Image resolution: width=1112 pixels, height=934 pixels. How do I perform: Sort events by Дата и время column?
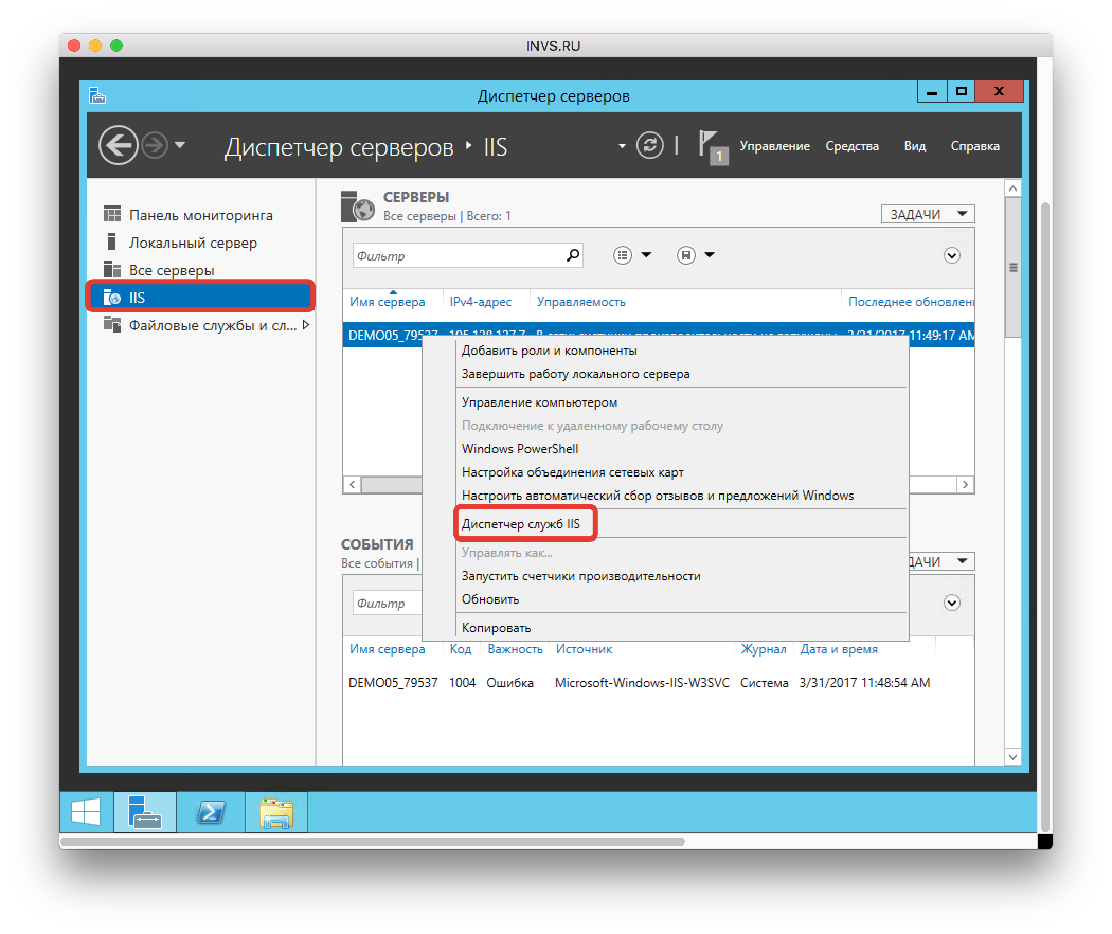[839, 649]
